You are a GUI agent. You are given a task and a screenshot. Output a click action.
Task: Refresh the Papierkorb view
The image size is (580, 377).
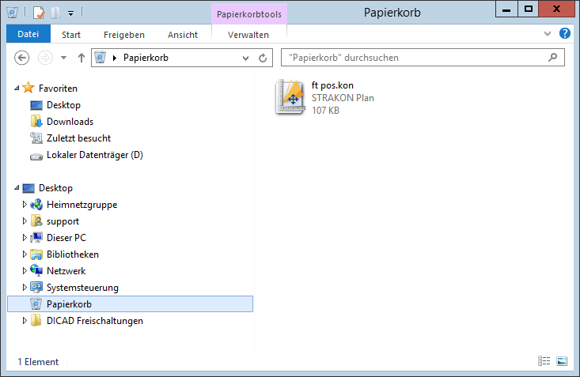coord(263,58)
